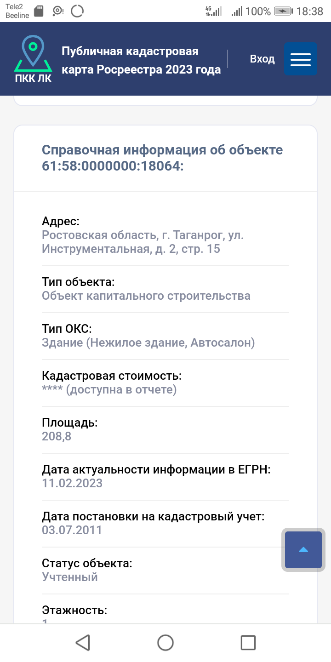
Task: Tap the Кадастровая стоимость hidden value
Action: [x=109, y=390]
